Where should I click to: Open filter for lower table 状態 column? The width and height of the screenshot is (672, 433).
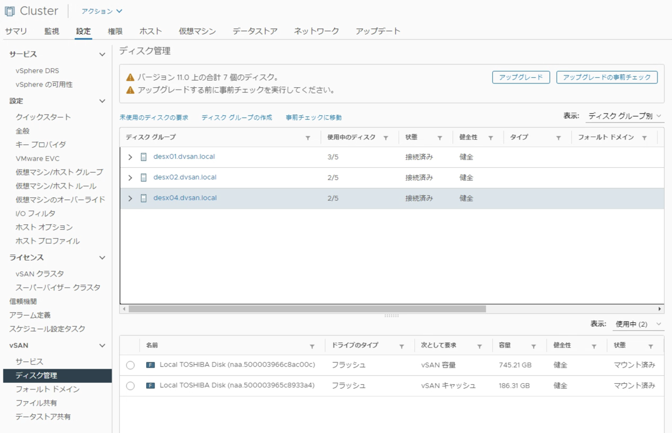(x=651, y=346)
